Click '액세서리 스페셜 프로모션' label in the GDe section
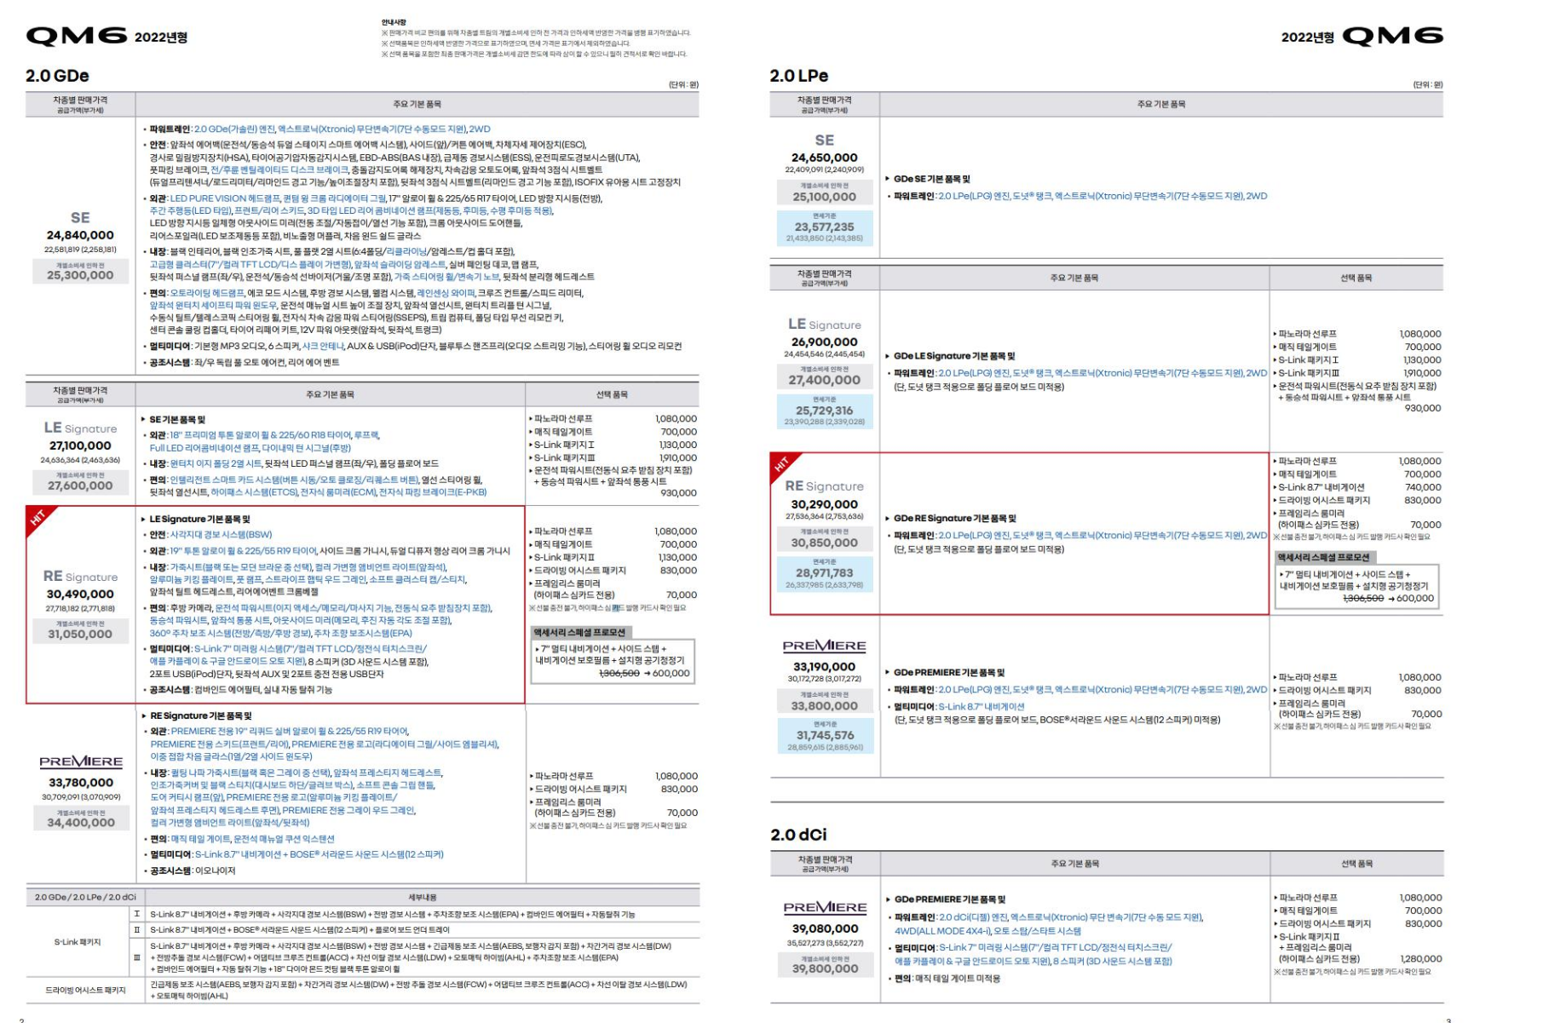The width and height of the screenshot is (1566, 1023). point(579,632)
